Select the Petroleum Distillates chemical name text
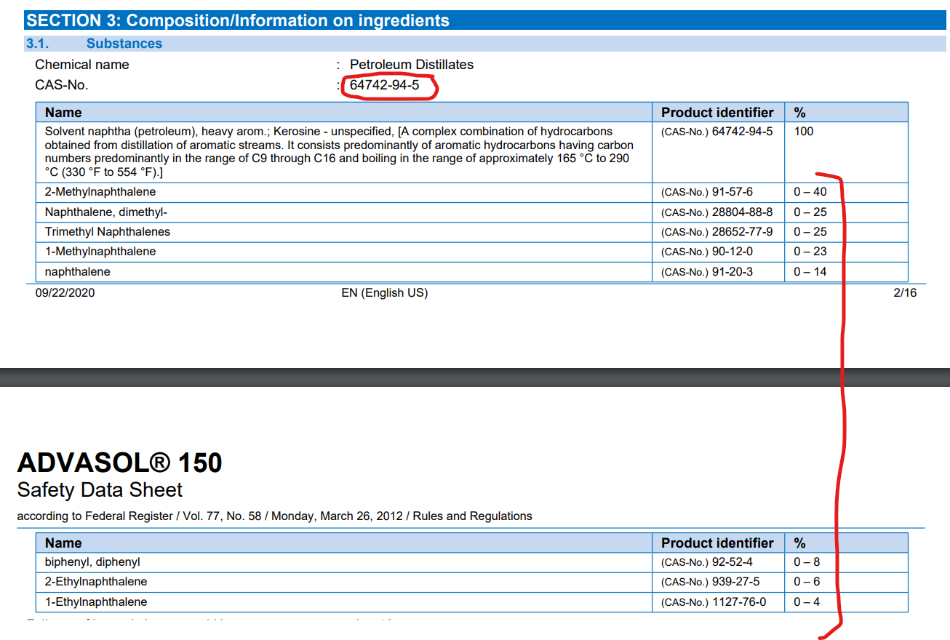950x640 pixels. point(411,65)
